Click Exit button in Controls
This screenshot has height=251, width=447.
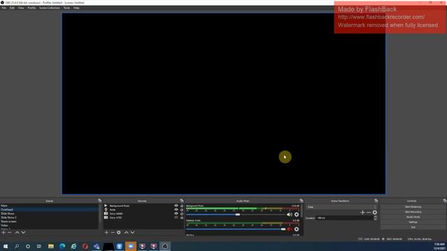click(413, 227)
